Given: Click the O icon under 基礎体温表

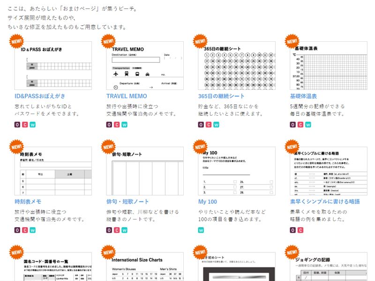Looking at the screenshot, I should click(292, 125).
